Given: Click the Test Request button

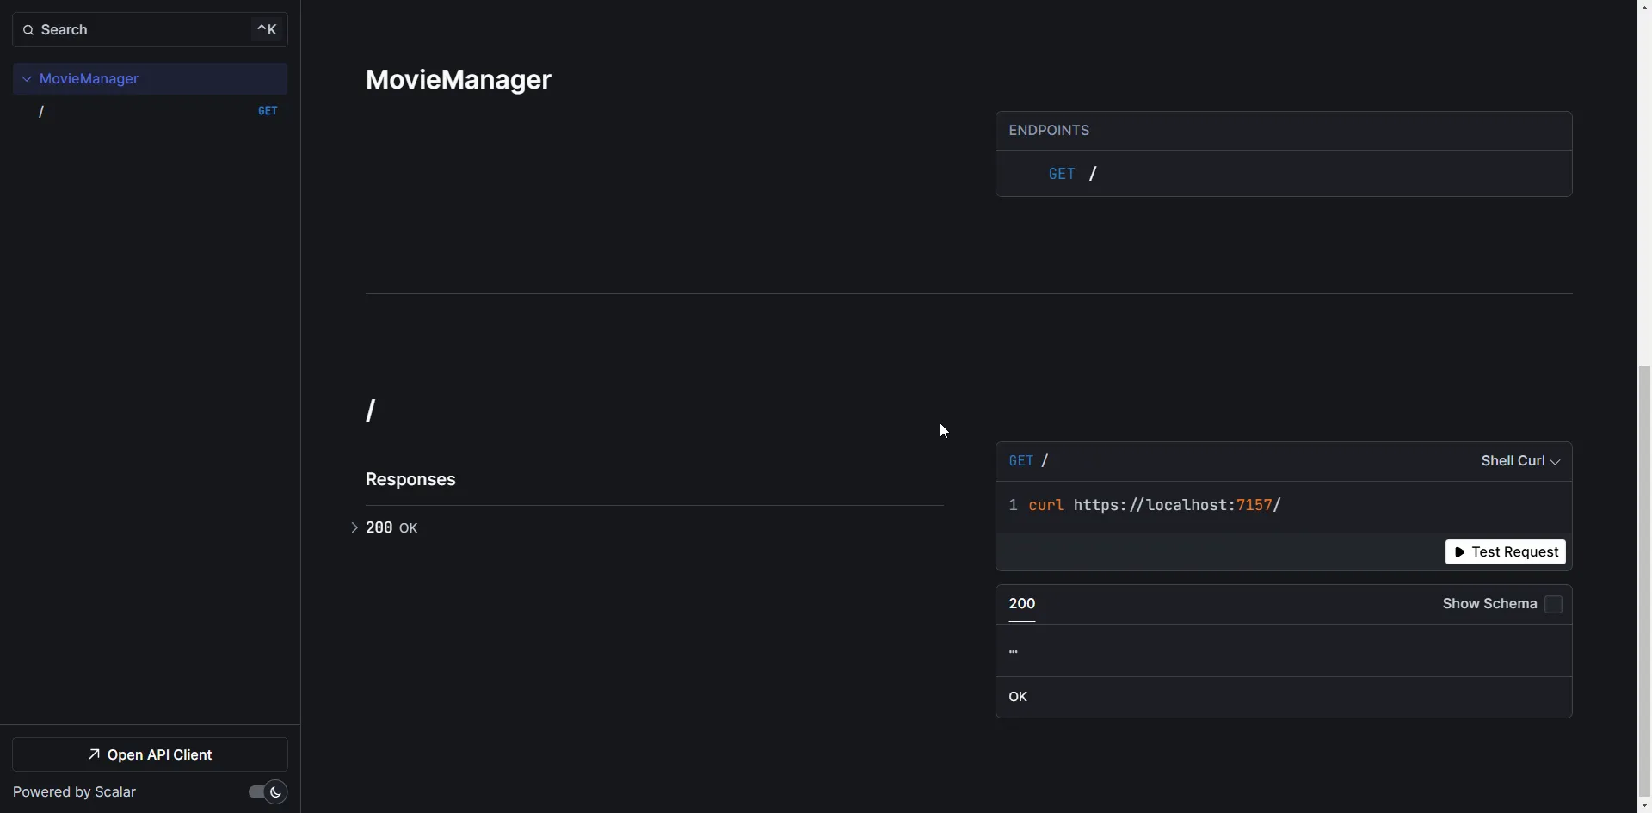Looking at the screenshot, I should pos(1505,551).
